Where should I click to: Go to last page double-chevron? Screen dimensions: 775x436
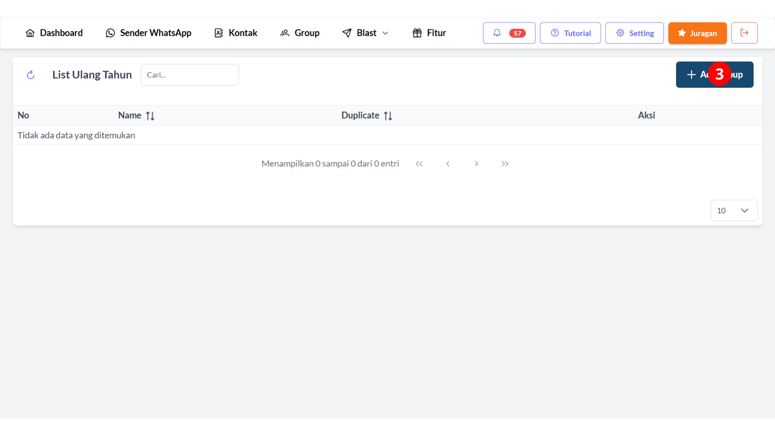505,164
